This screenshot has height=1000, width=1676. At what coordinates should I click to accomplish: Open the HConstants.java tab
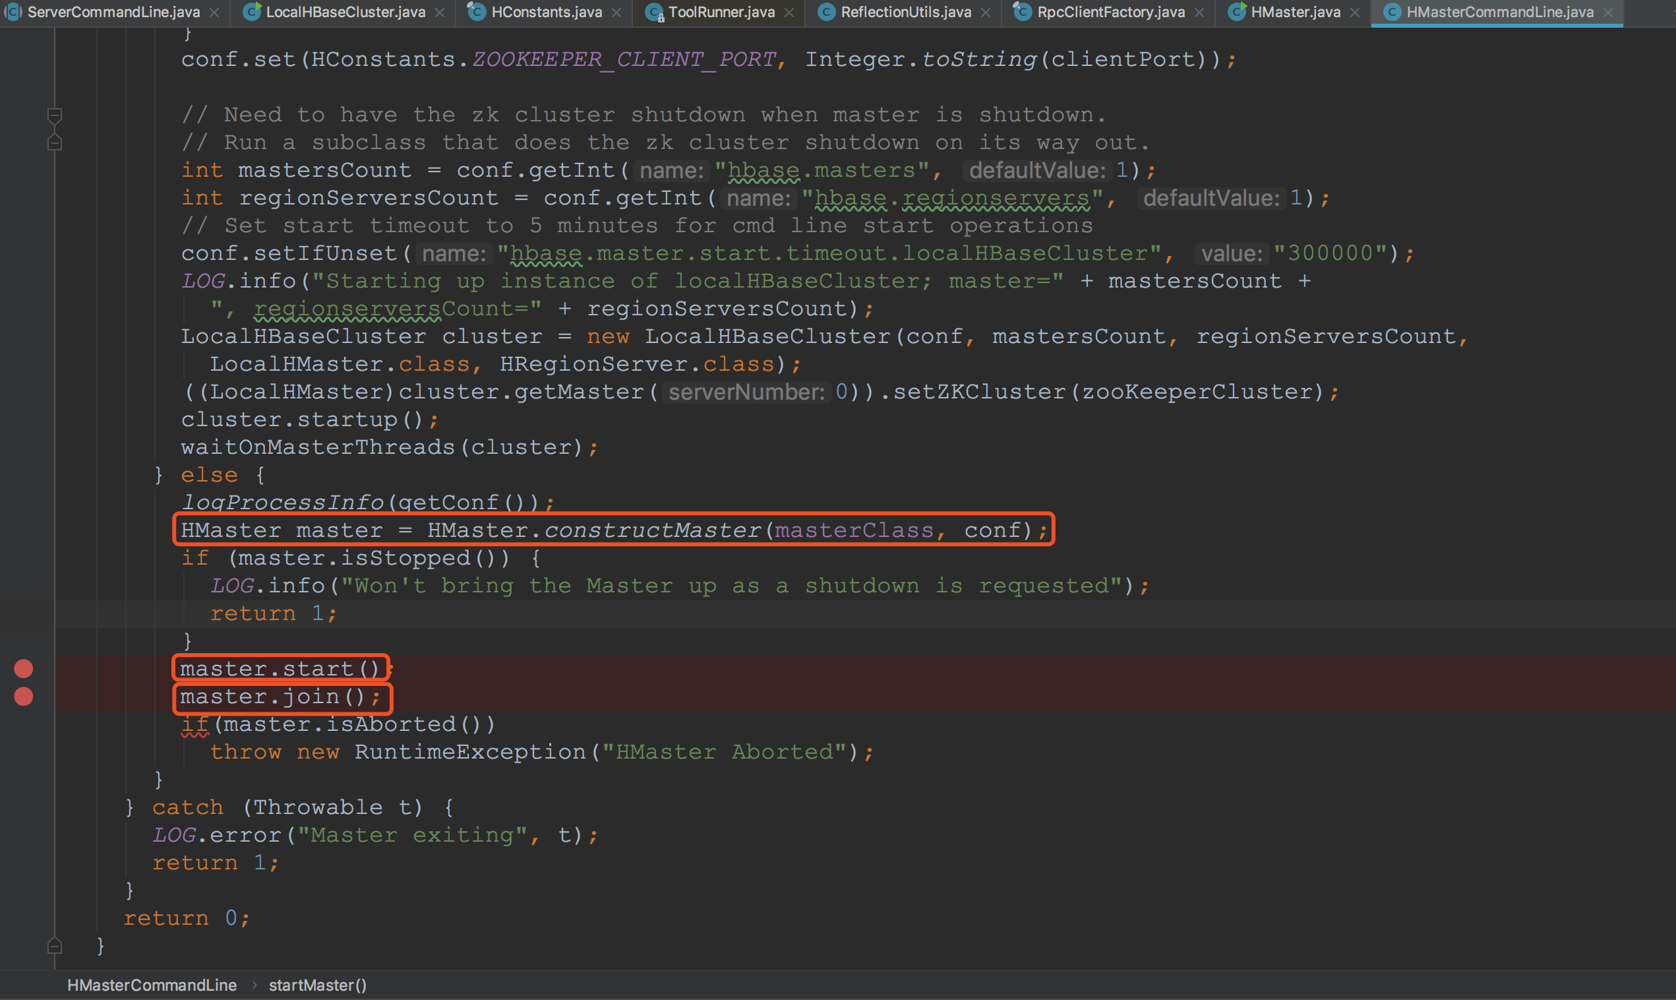pyautogui.click(x=547, y=12)
